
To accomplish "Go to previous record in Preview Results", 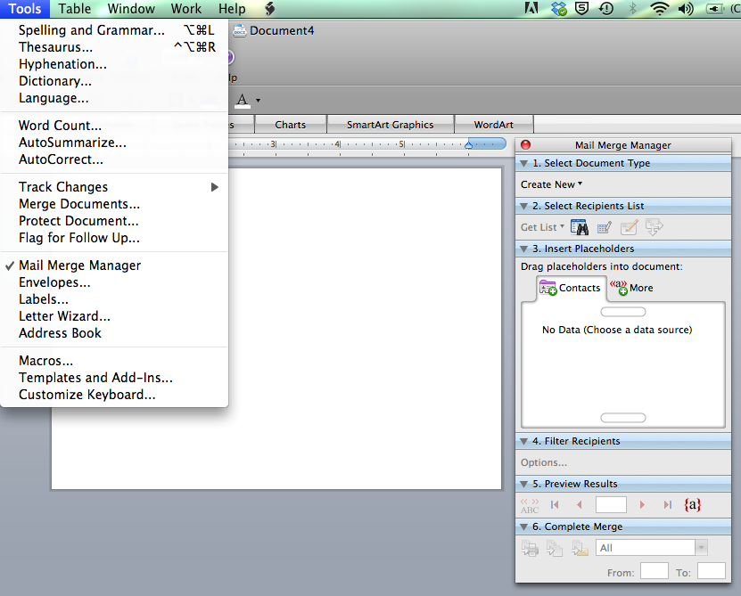I will [x=580, y=505].
